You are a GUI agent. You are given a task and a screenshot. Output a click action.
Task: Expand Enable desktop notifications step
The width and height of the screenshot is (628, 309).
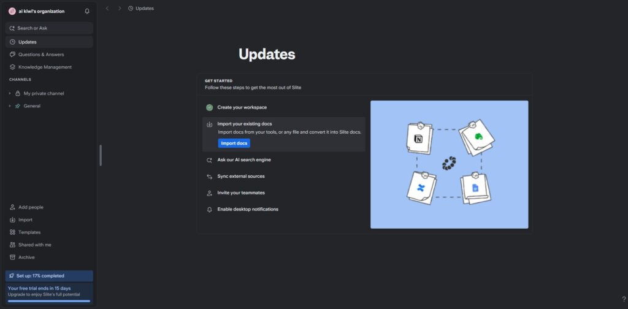(x=248, y=209)
